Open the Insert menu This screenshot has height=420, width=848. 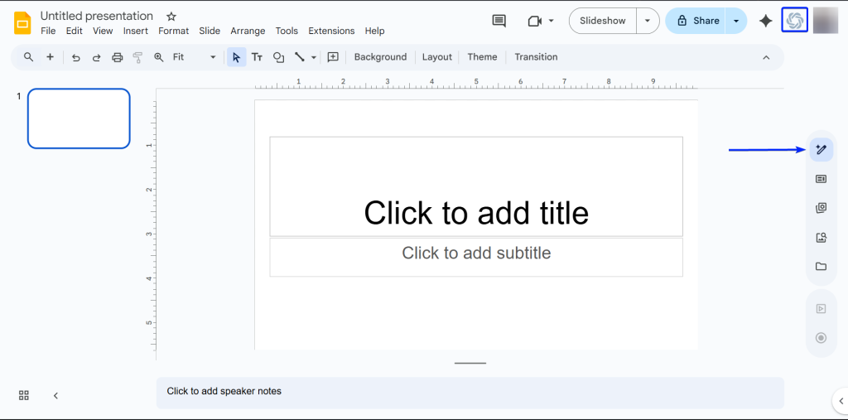pyautogui.click(x=135, y=31)
